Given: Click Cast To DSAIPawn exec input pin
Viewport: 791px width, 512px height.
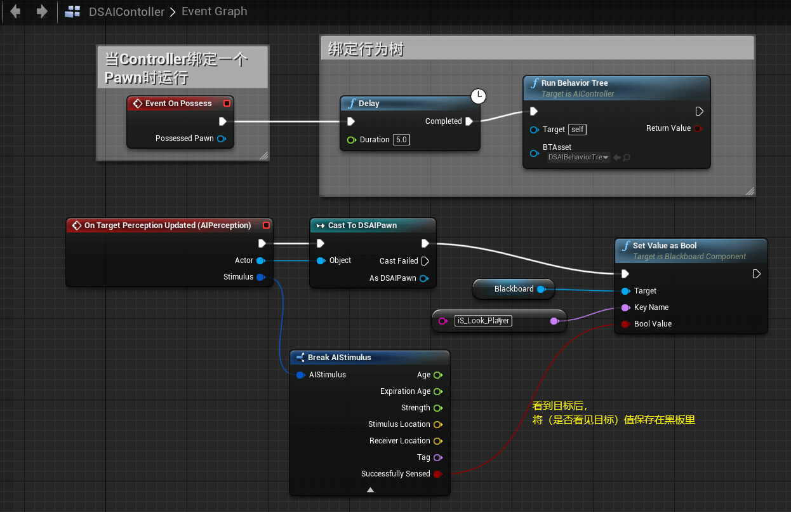Looking at the screenshot, I should (321, 243).
